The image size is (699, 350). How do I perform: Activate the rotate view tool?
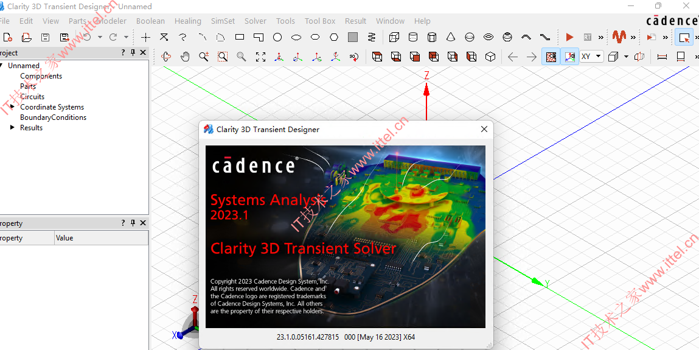click(166, 57)
